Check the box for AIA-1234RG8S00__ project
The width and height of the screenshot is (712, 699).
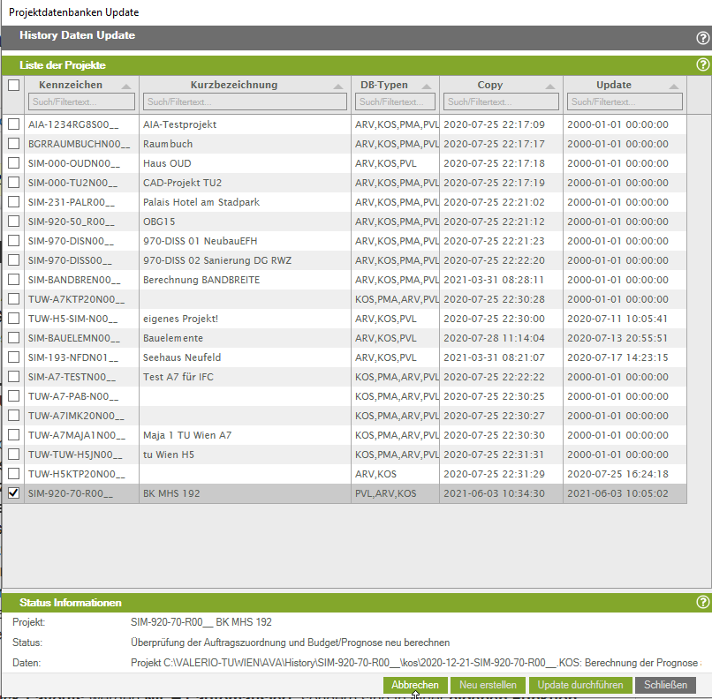click(x=13, y=124)
